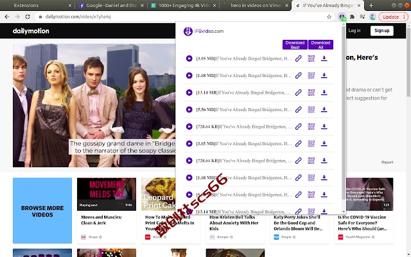411x257 pixels.
Task: Click the Download Best button
Action: pos(295,45)
